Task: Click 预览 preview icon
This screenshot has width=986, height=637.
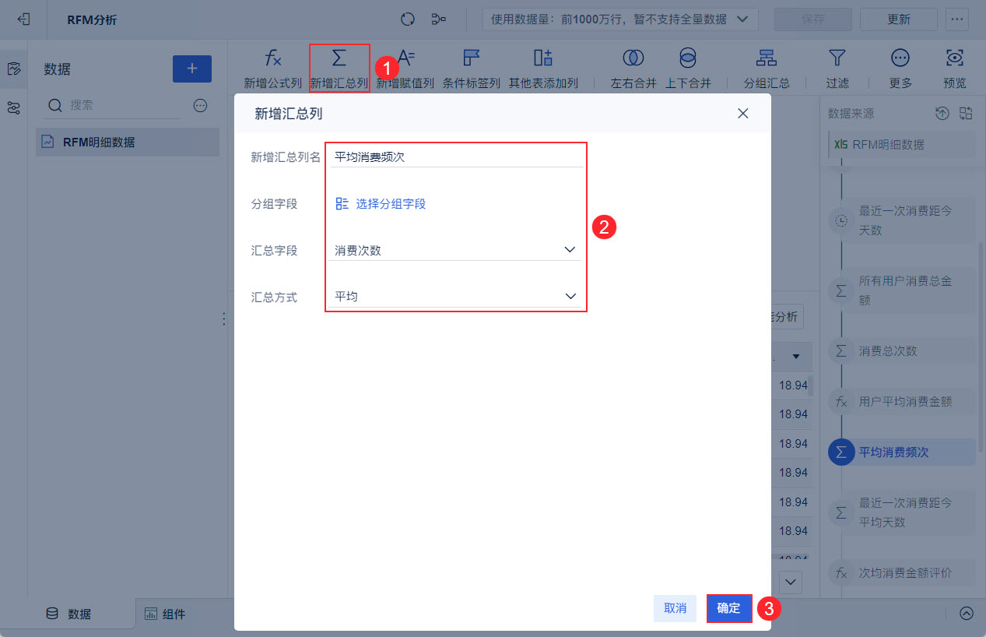Action: pos(955,69)
